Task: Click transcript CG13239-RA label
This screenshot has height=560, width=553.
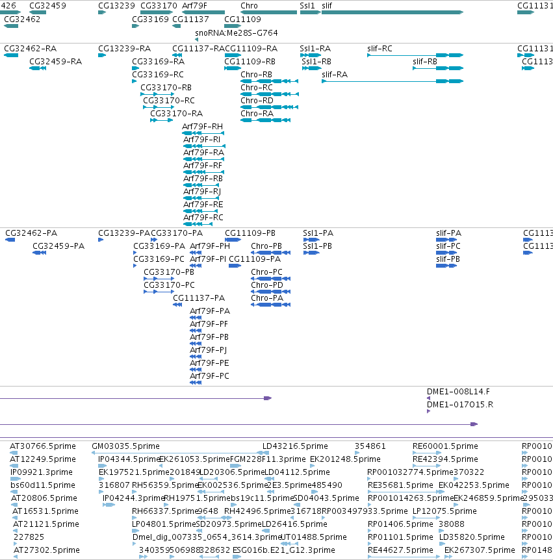Action: coord(124,49)
